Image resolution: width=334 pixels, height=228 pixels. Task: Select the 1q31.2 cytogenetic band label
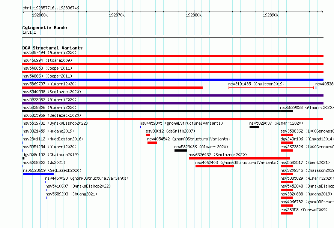click(x=29, y=32)
